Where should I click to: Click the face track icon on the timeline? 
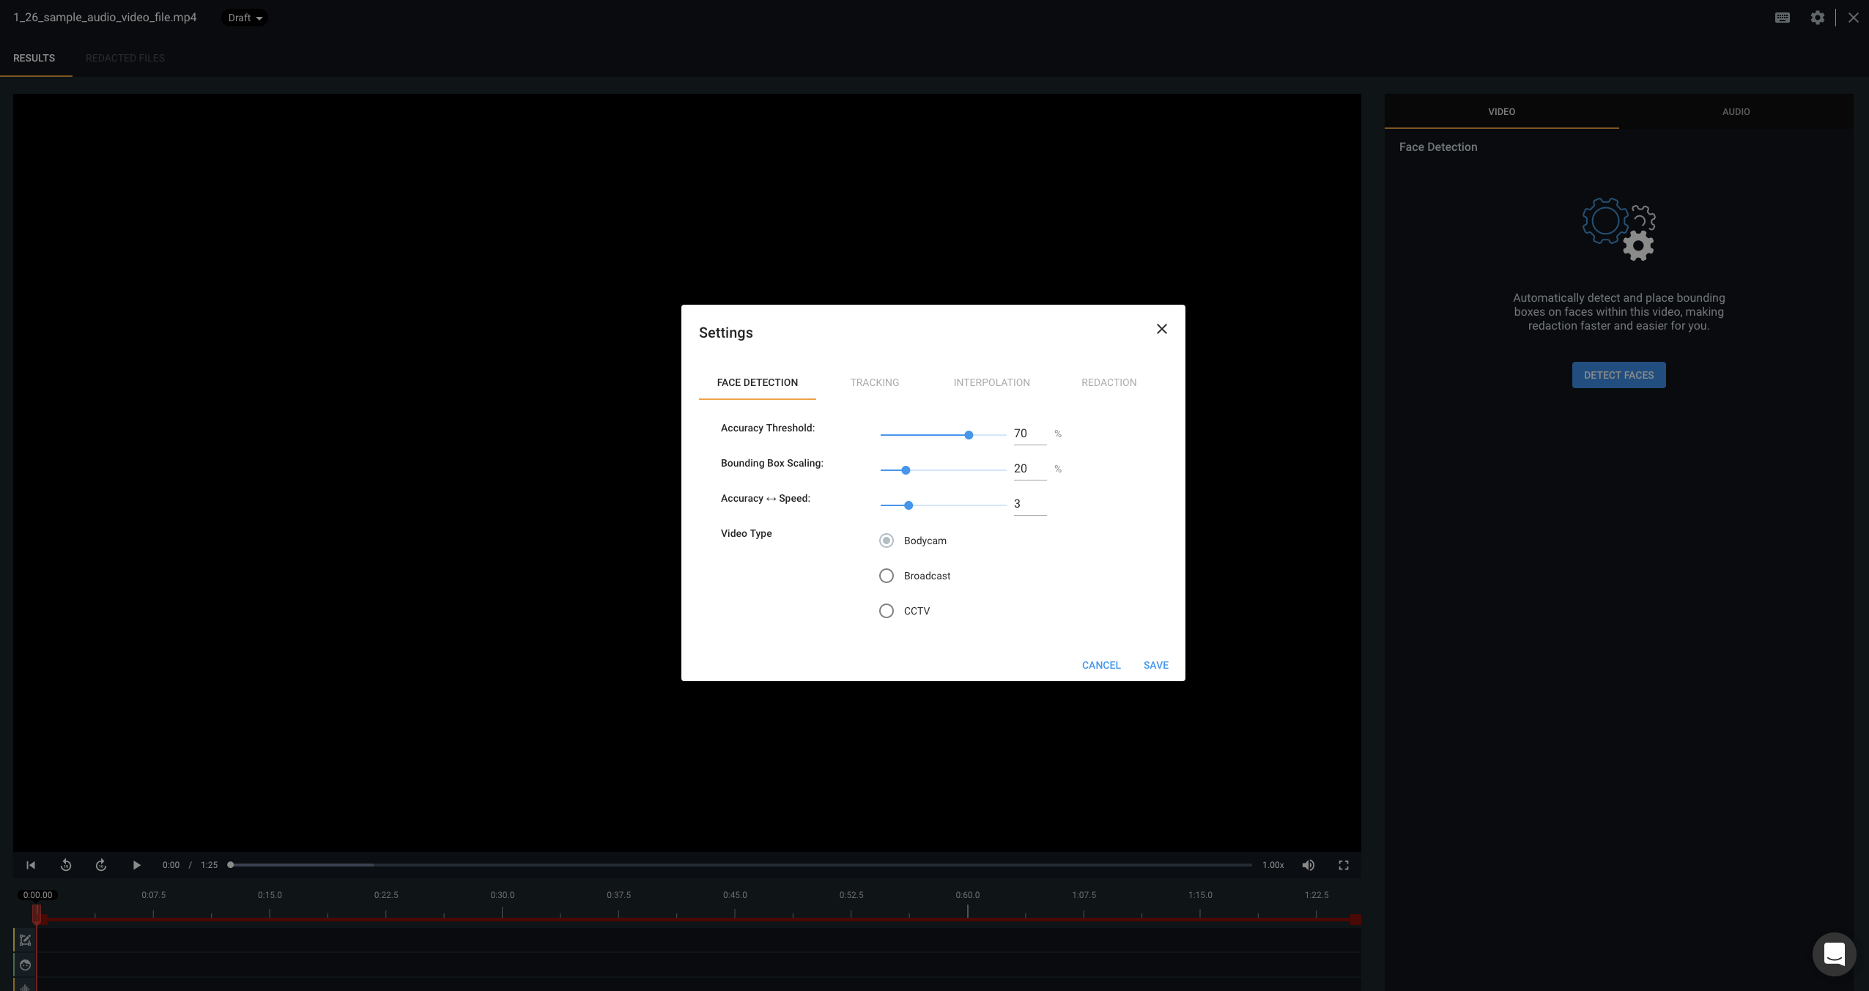pyautogui.click(x=24, y=965)
